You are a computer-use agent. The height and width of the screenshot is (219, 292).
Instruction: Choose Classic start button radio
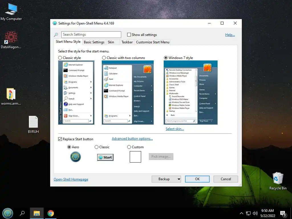tap(96, 147)
